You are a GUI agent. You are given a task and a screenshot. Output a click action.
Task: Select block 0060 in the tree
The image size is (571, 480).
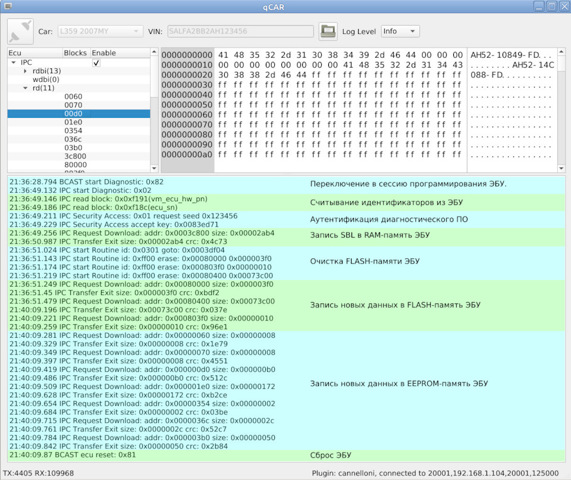[73, 96]
